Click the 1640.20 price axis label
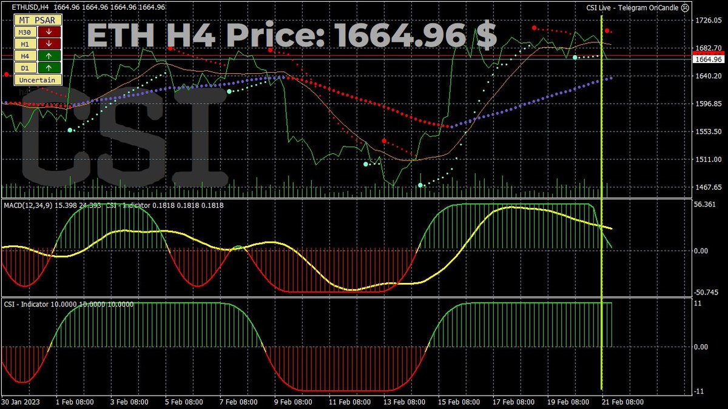The width and height of the screenshot is (728, 409). (708, 76)
